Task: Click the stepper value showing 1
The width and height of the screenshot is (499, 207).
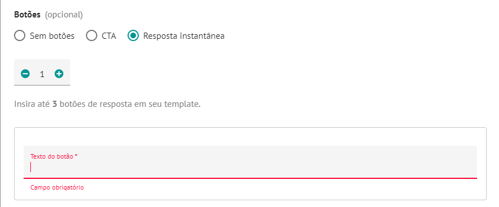Action: (x=42, y=74)
